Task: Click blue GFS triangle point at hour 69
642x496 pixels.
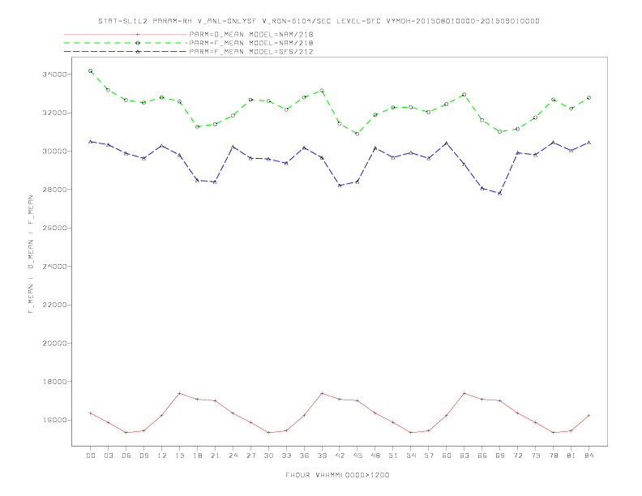Action: (500, 193)
